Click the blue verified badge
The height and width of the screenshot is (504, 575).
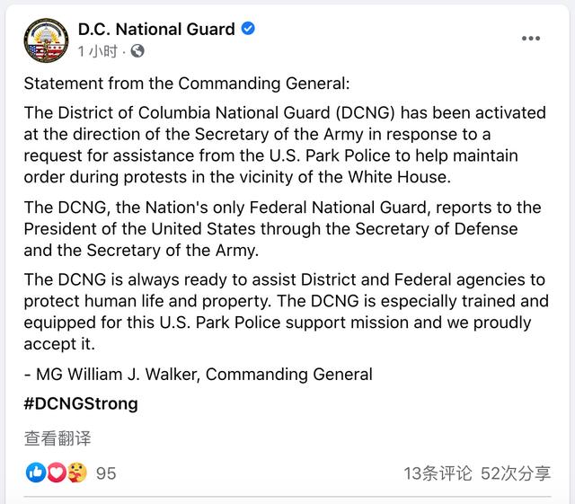pyautogui.click(x=248, y=29)
